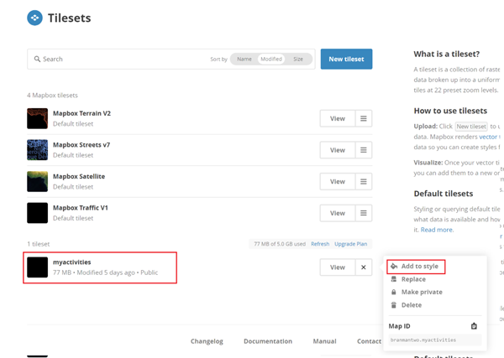The height and width of the screenshot is (358, 504).
Task: Open menu for Mapbox Satellite
Action: pyautogui.click(x=364, y=182)
